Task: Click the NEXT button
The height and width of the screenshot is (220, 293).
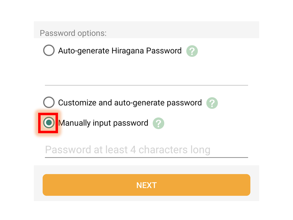Action: [146, 185]
